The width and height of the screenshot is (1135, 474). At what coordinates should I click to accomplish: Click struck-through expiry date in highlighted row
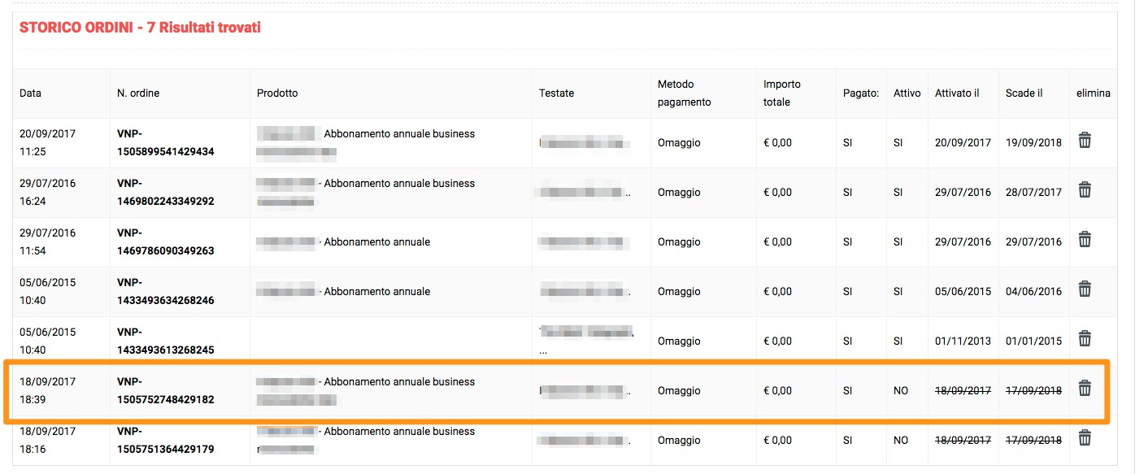pos(1033,391)
